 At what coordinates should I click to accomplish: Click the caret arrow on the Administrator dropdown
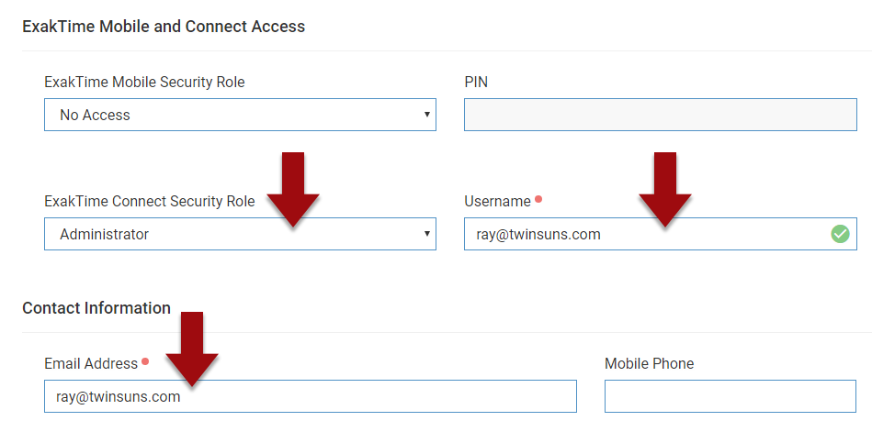click(x=426, y=234)
